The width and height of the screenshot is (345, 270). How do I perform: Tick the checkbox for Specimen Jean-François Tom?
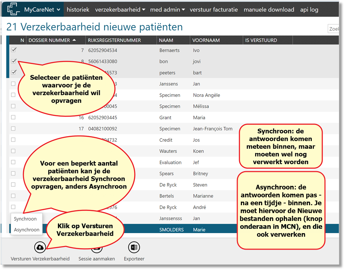coord(13,129)
